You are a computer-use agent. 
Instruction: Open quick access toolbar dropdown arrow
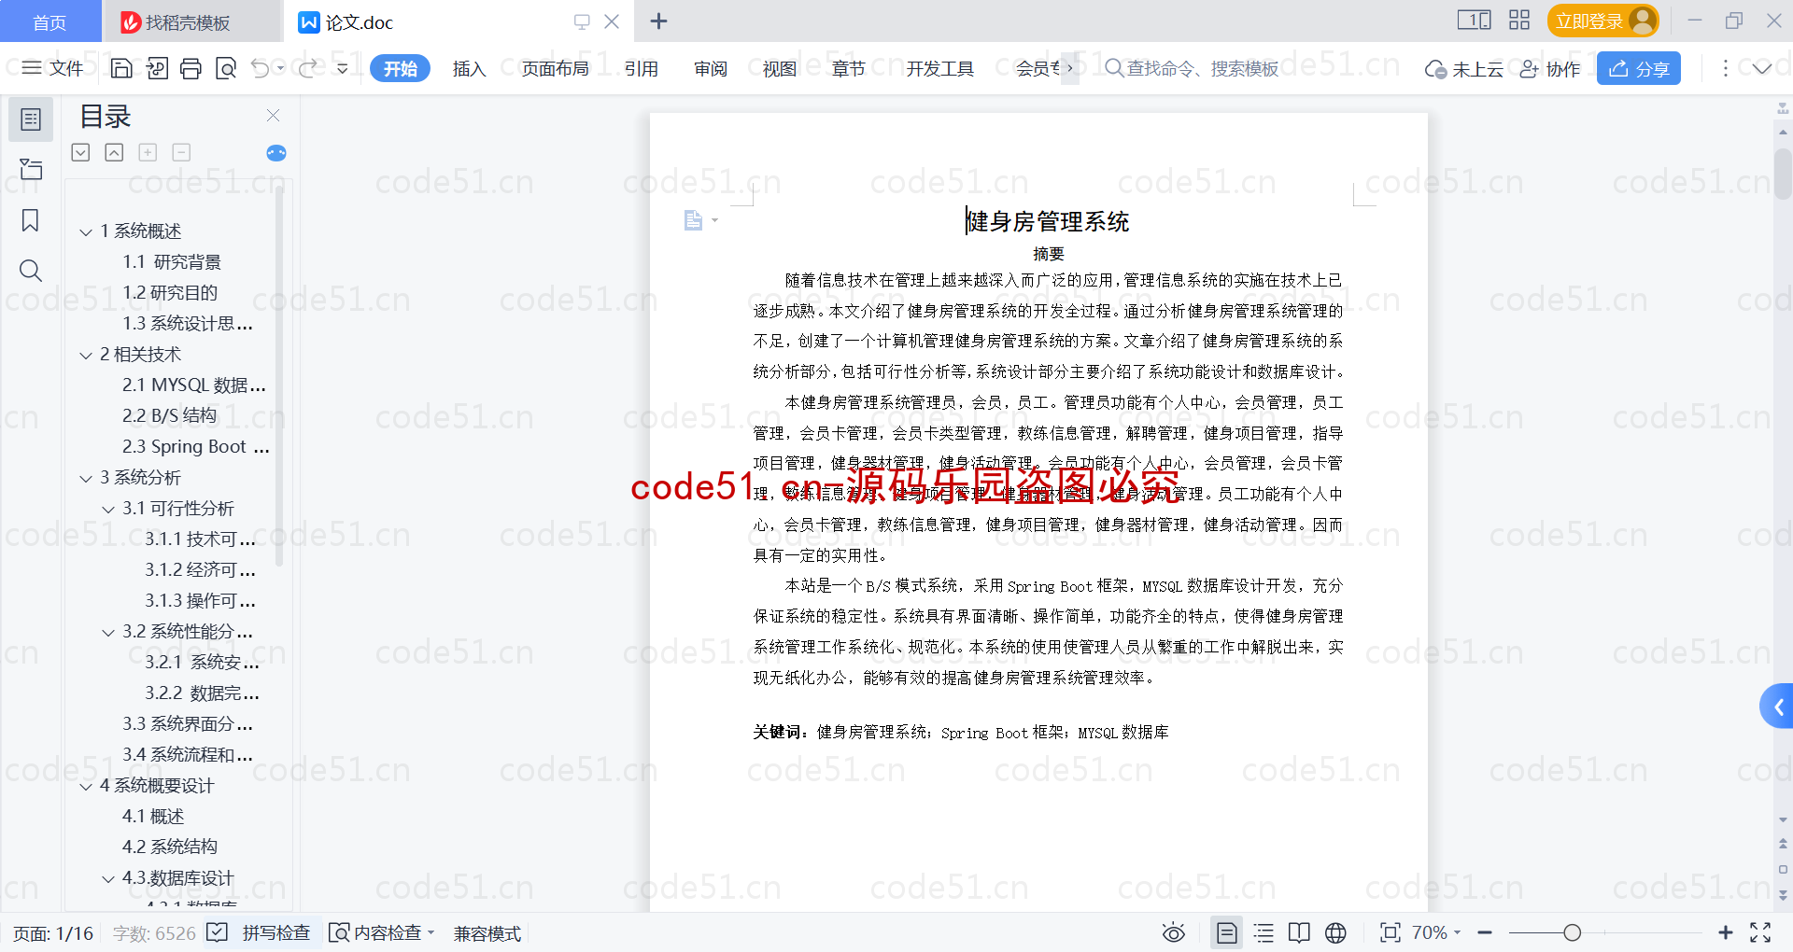click(343, 68)
